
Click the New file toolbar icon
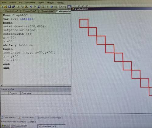click(x=2, y=7)
